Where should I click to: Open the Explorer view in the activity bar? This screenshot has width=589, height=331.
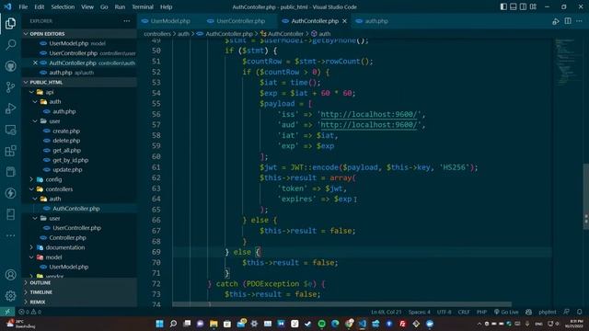point(10,23)
